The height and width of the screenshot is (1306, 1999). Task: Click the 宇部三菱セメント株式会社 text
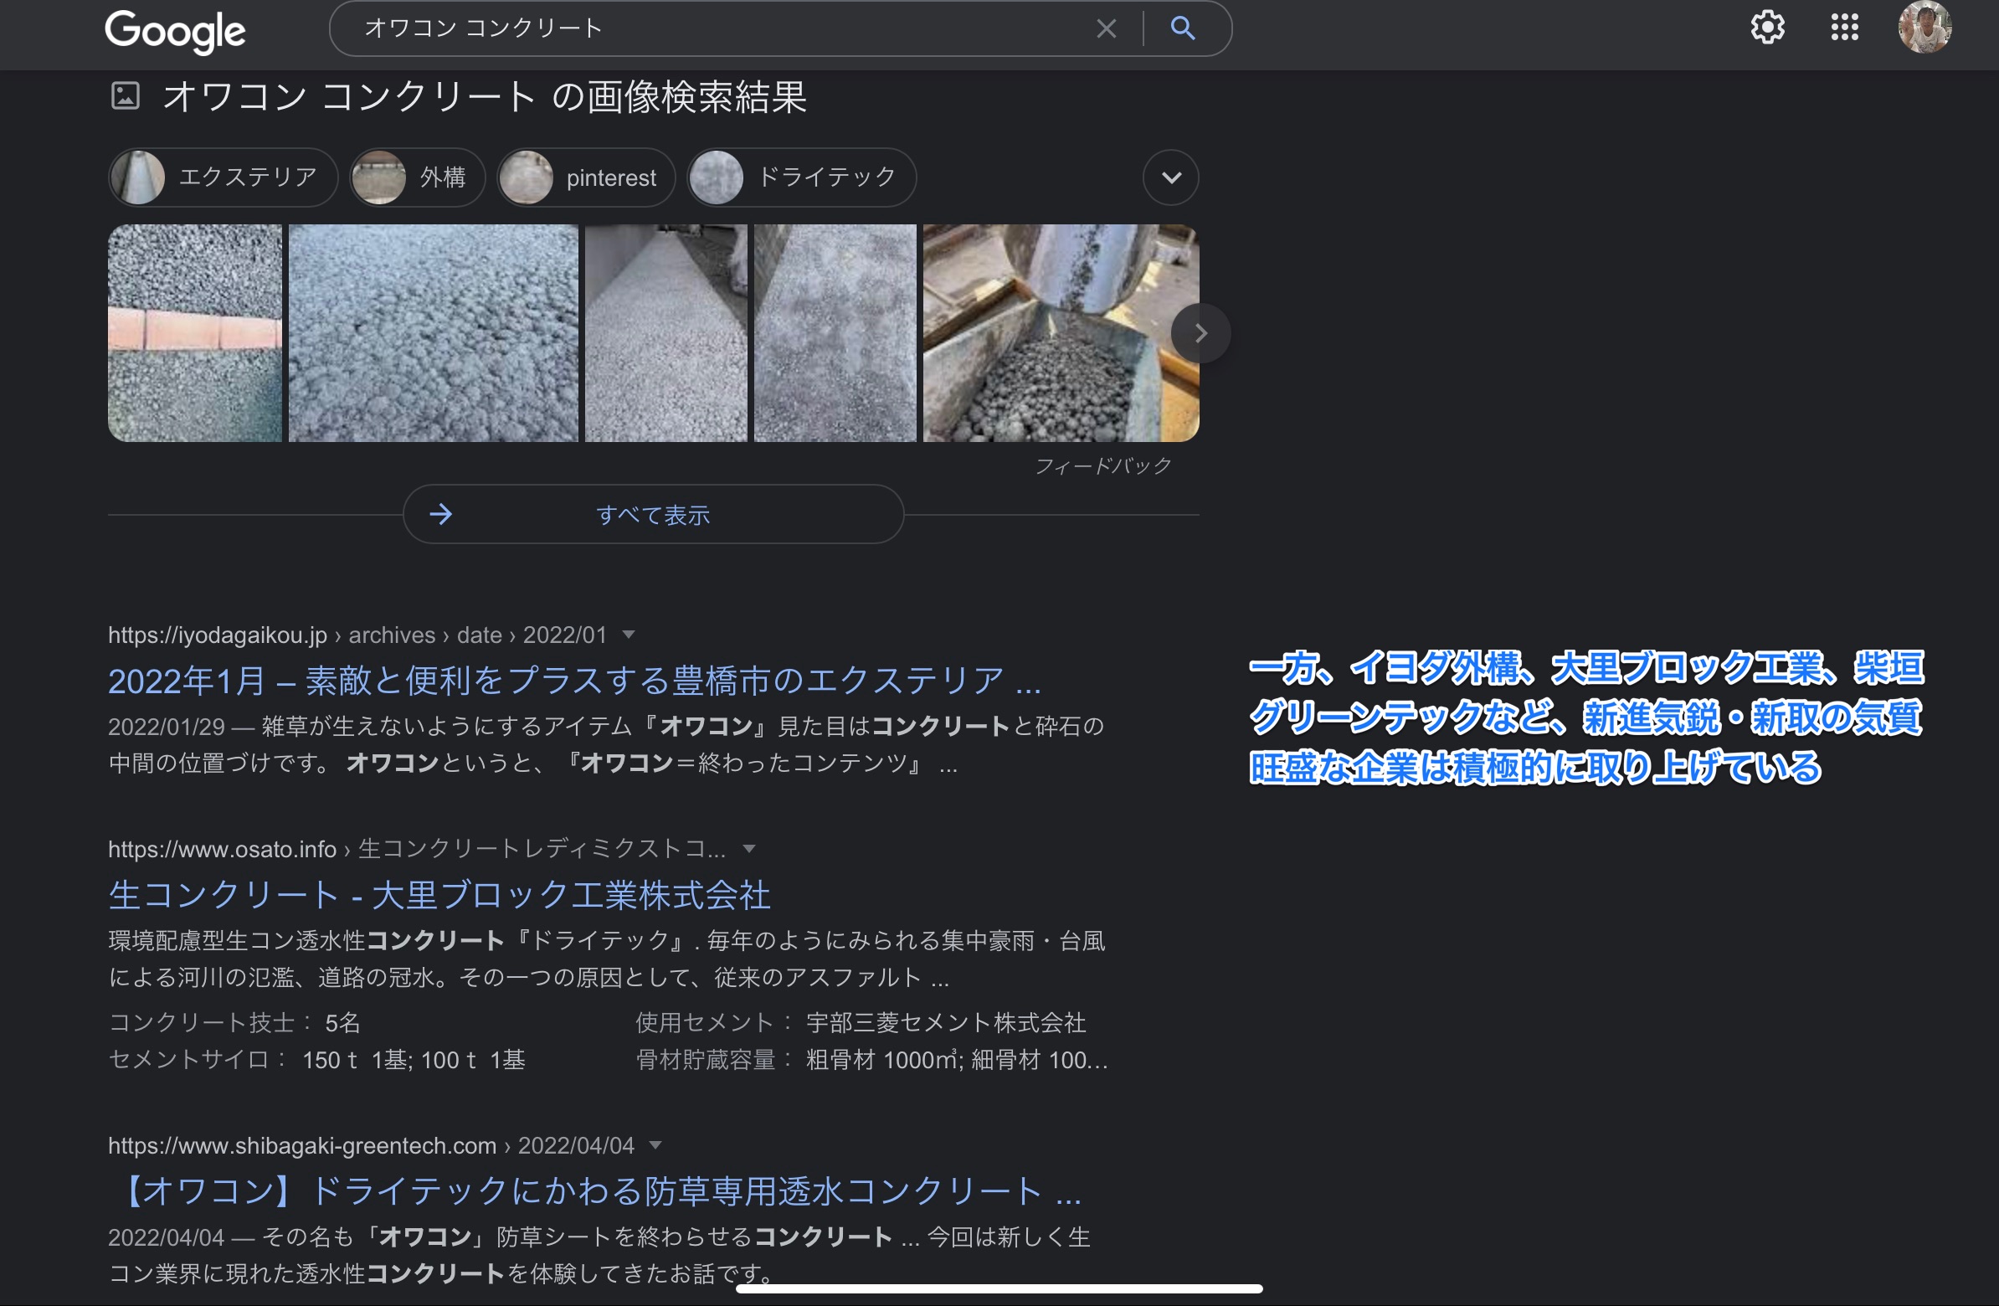(x=946, y=1023)
